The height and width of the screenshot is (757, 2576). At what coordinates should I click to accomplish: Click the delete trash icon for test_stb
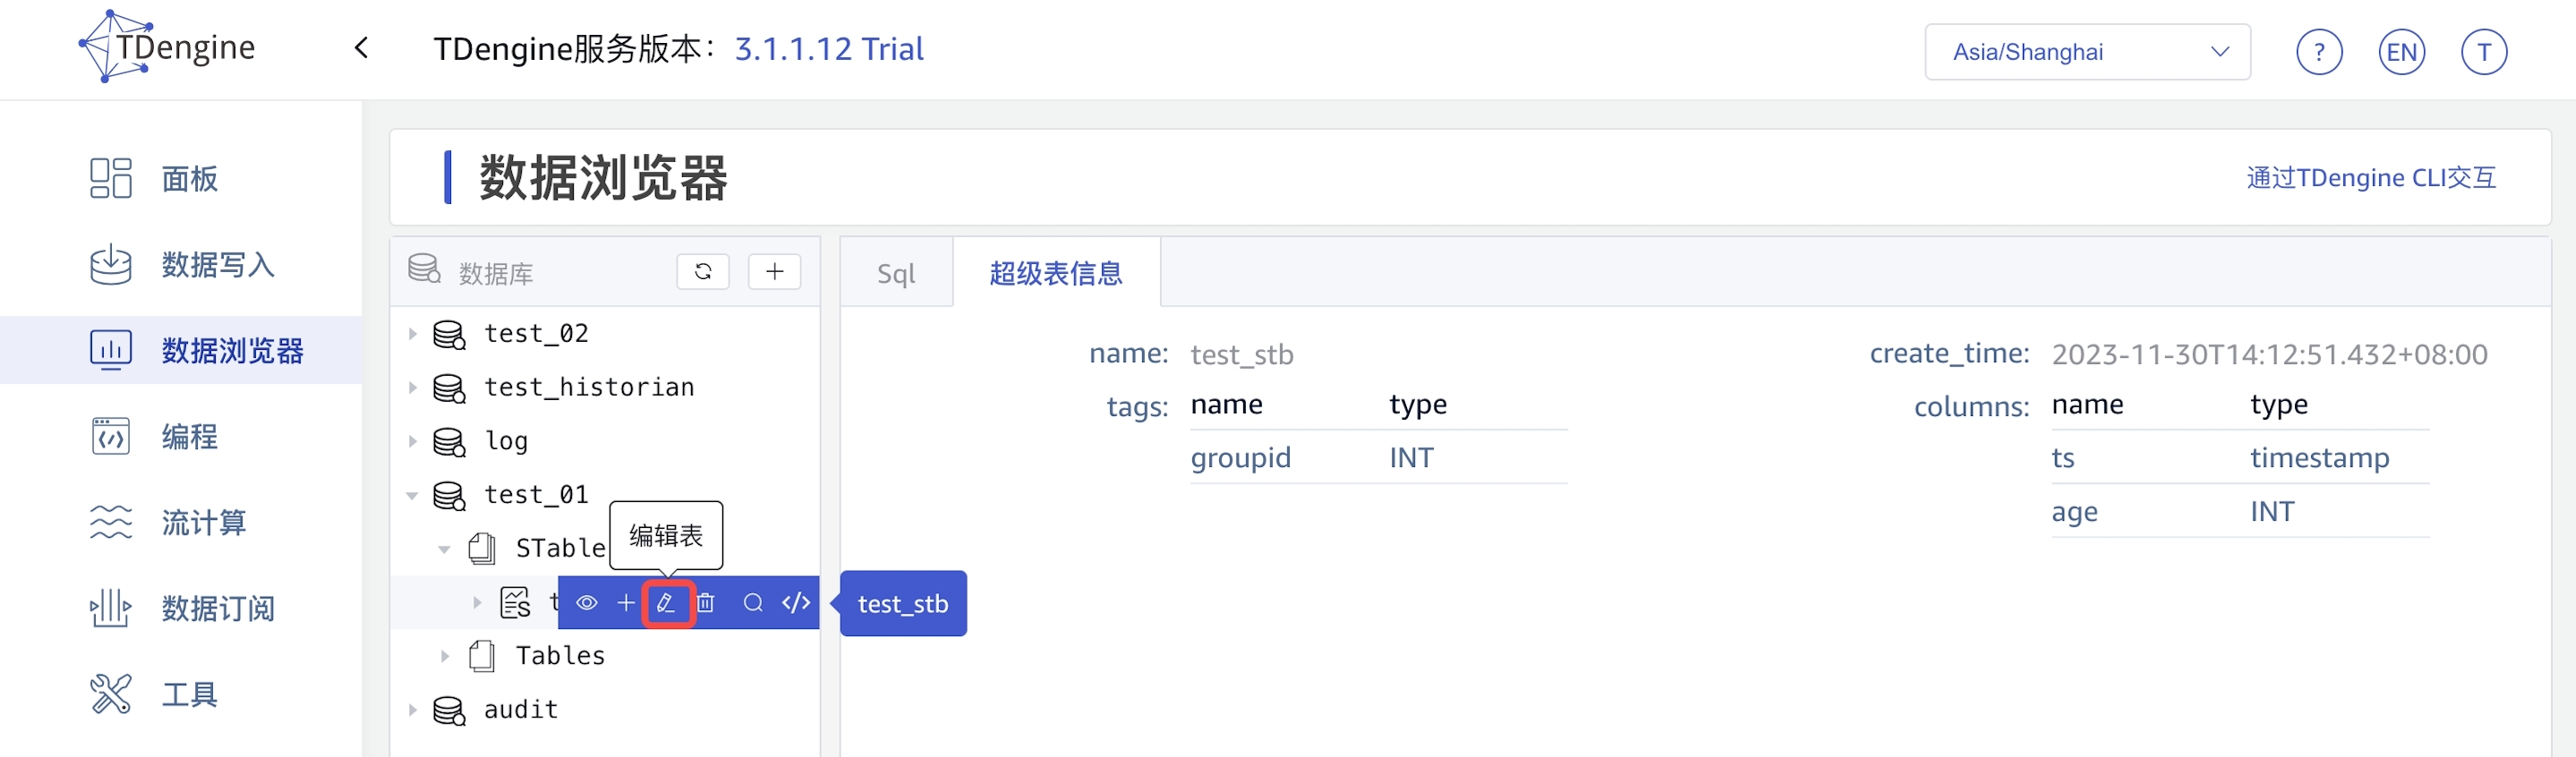[x=706, y=603]
